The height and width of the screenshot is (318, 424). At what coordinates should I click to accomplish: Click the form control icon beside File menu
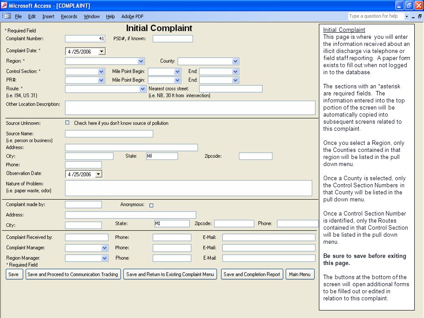click(x=8, y=16)
